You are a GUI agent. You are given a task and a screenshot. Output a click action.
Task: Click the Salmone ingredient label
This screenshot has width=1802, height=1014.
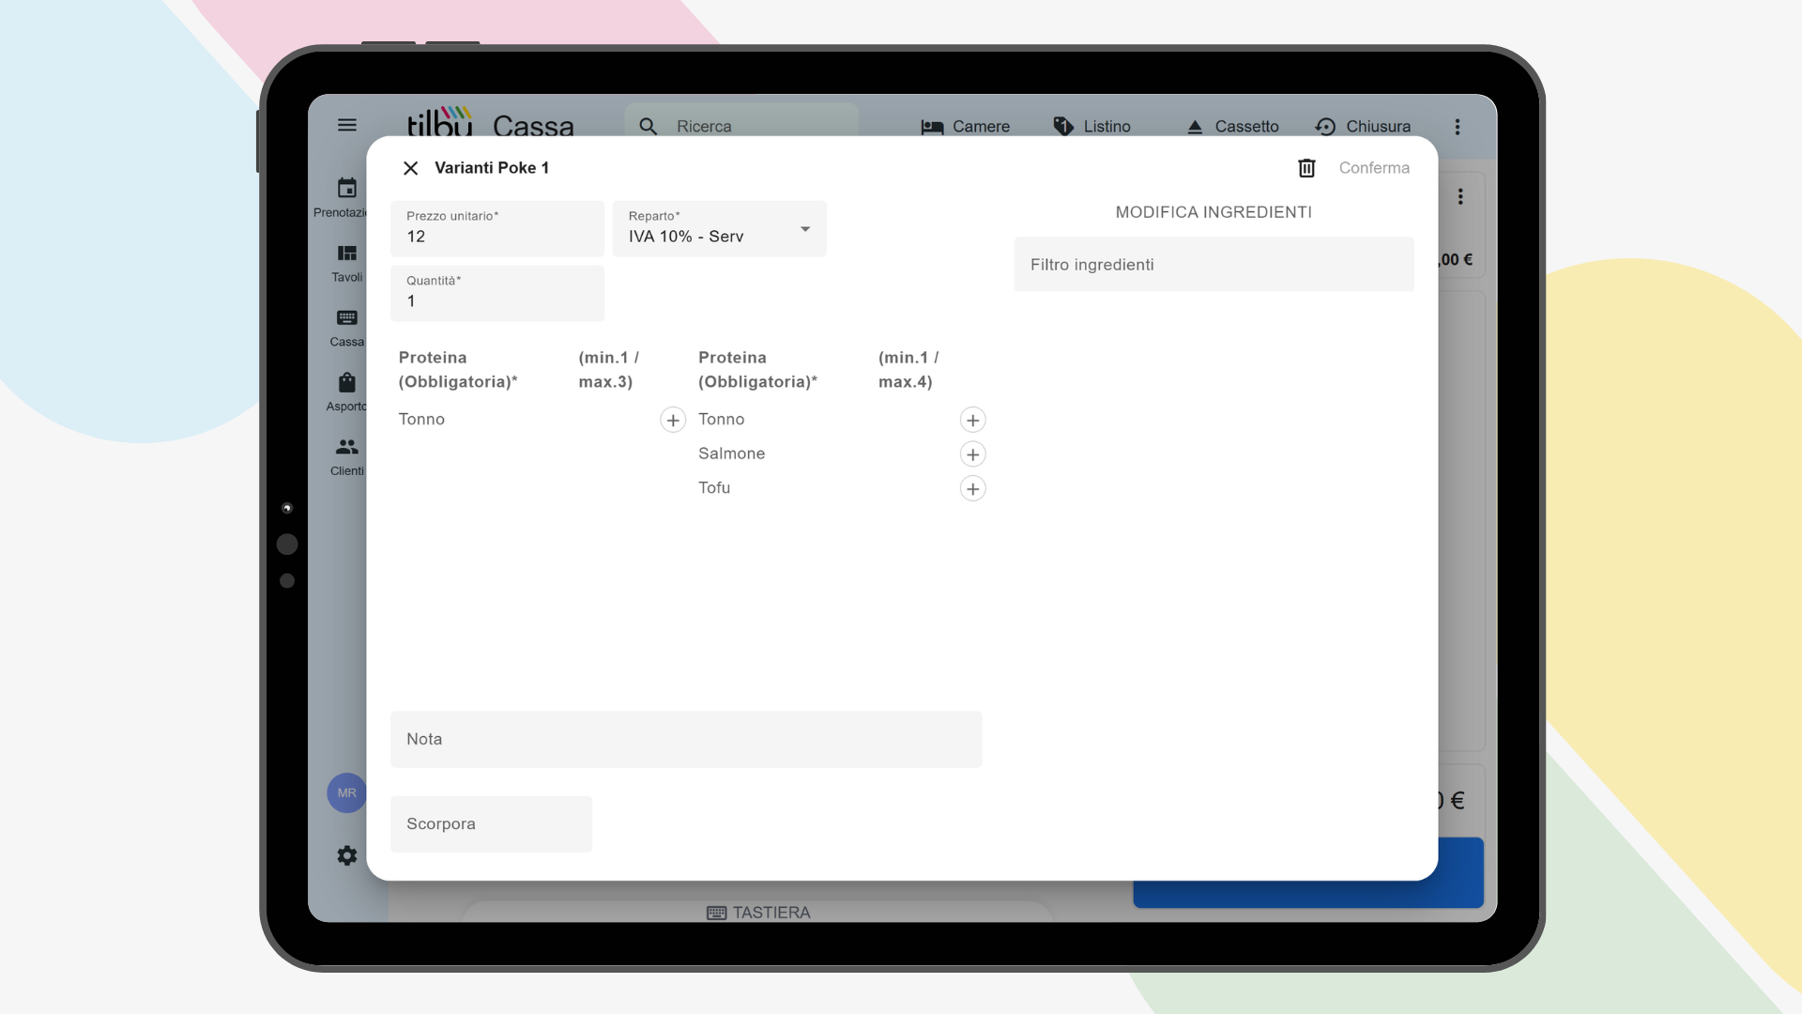tap(731, 453)
